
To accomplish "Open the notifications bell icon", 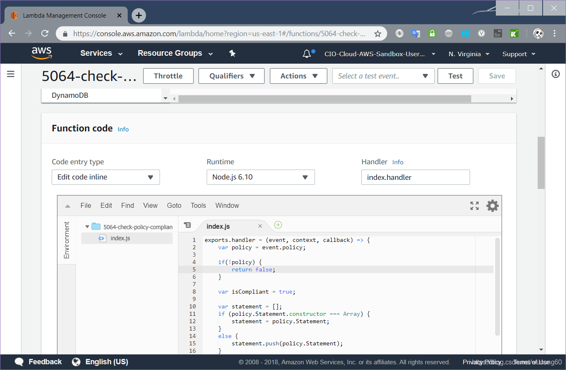I will pos(306,54).
